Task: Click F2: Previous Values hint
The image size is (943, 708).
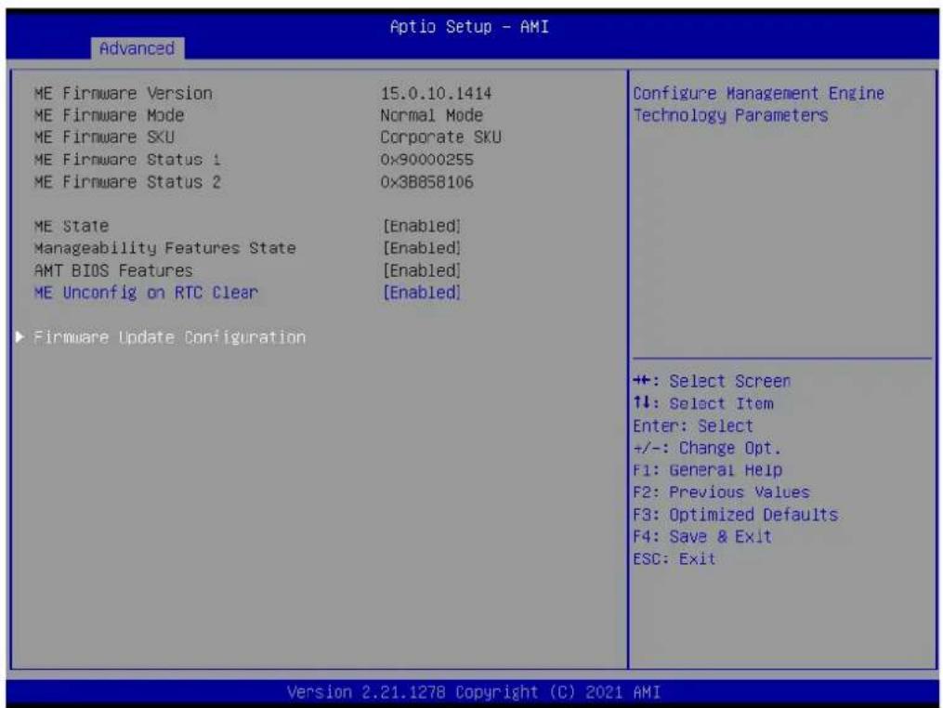Action: pyautogui.click(x=722, y=492)
